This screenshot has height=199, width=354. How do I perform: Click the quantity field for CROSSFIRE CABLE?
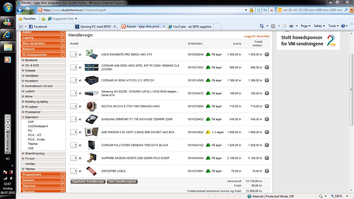pos(74,171)
